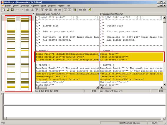Open the Options toolbar icon

coord(75,10)
